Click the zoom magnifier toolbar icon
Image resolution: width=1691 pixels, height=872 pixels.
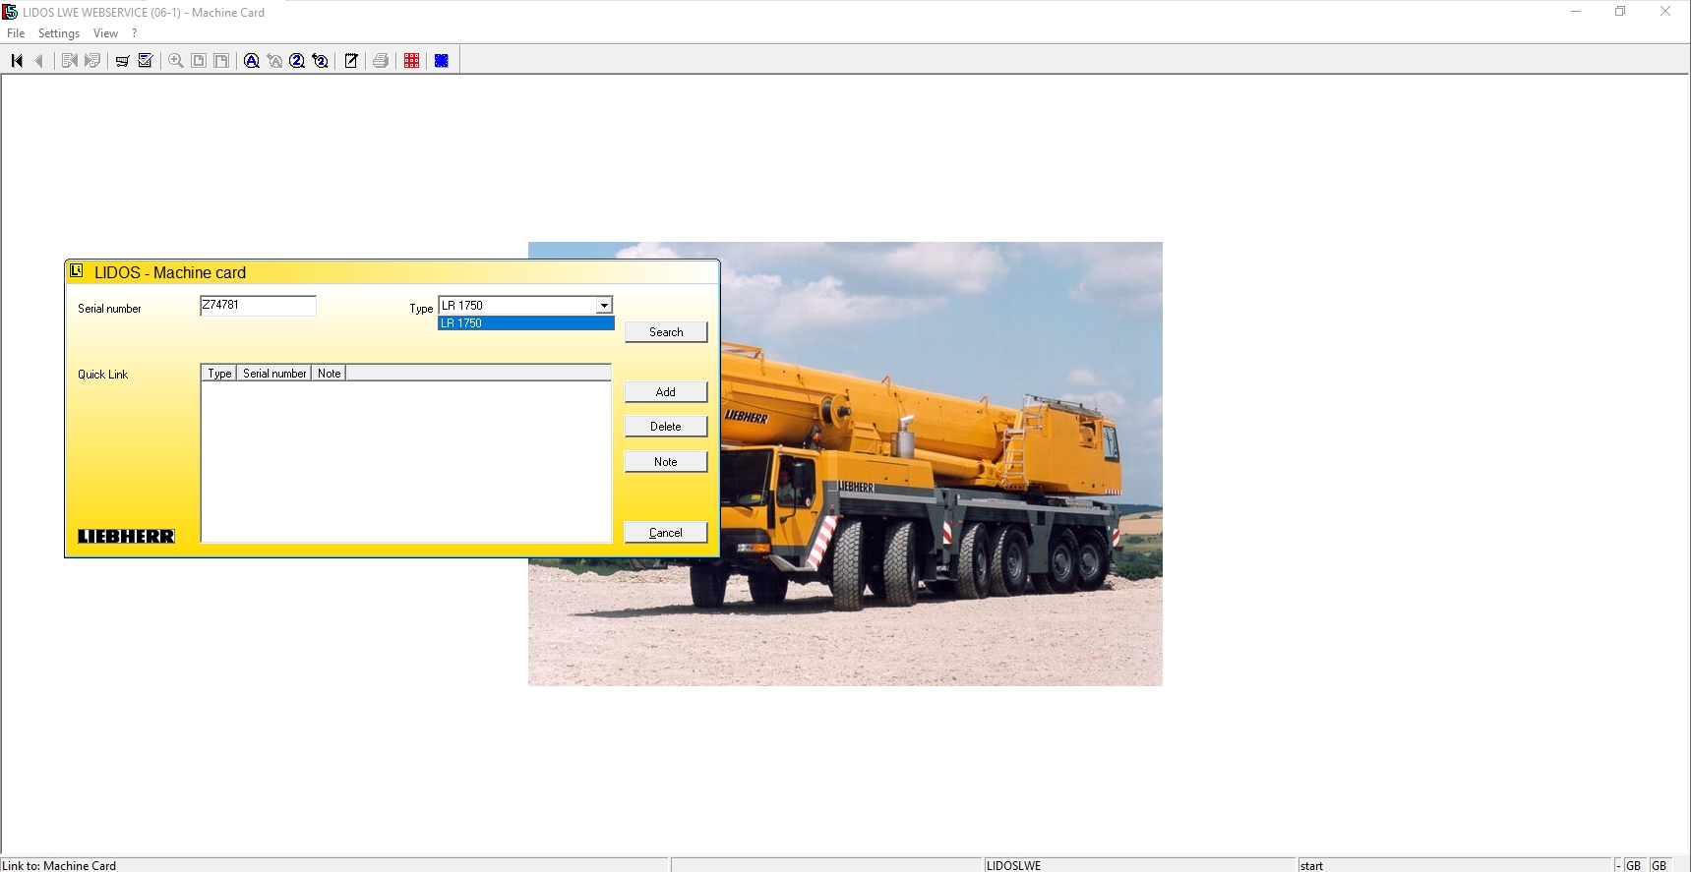[176, 61]
